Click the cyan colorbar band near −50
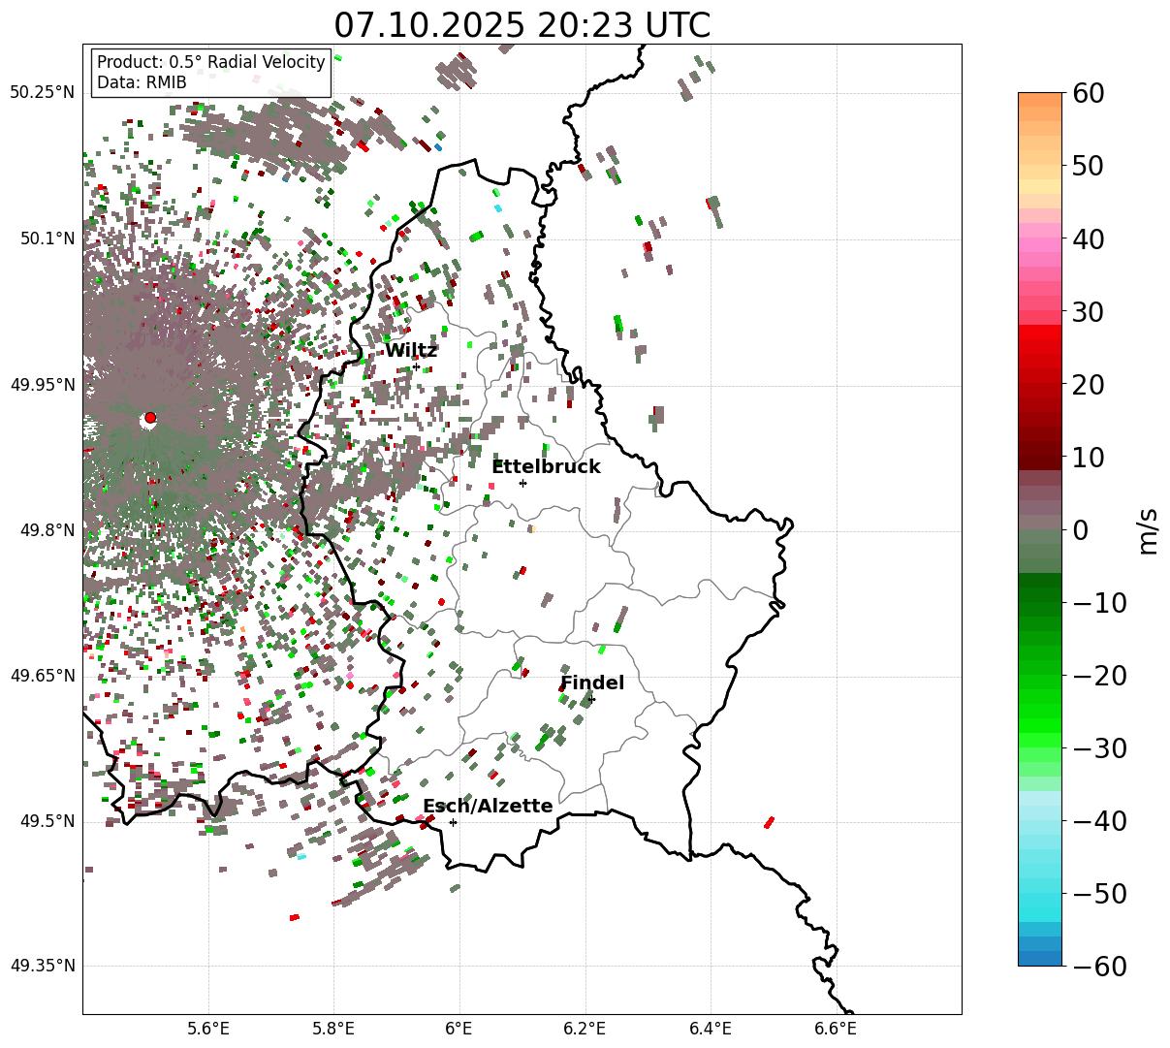Screen dimensions: 1170x1048 (1040, 900)
